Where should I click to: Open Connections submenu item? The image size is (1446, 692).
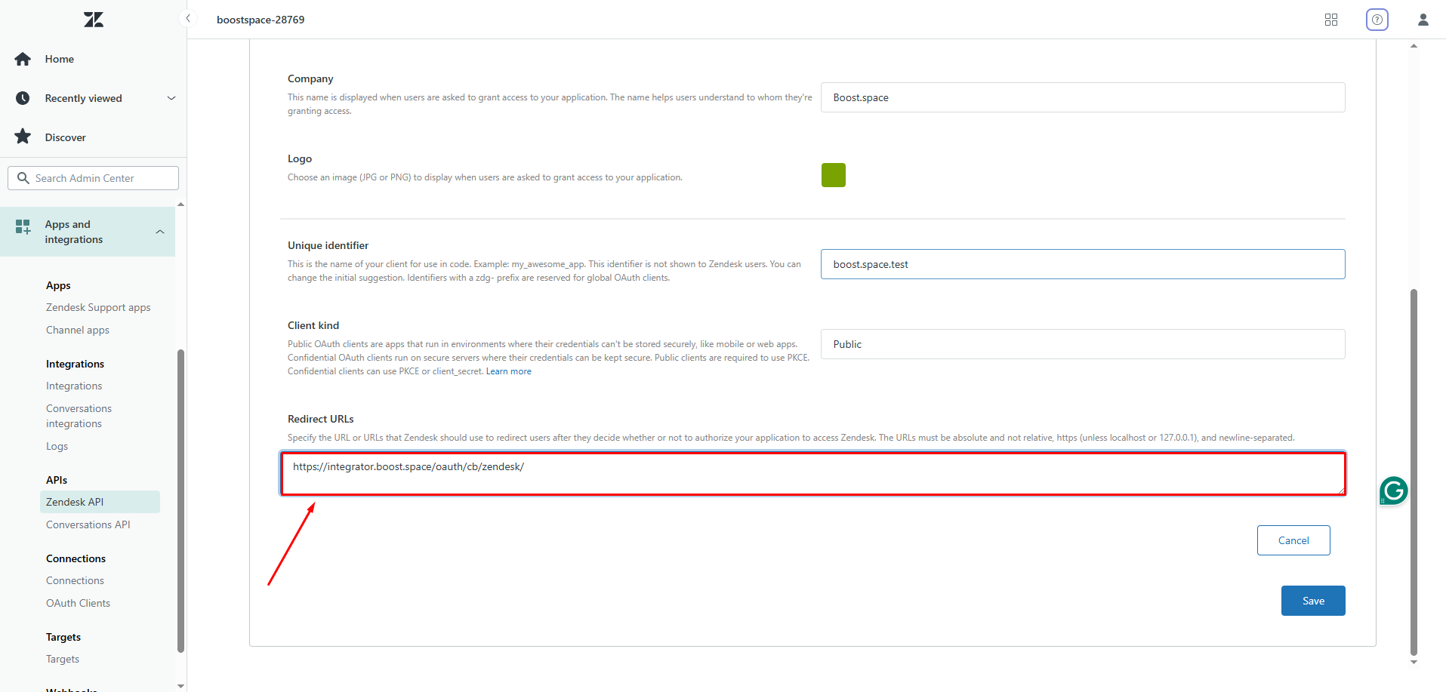tap(75, 580)
